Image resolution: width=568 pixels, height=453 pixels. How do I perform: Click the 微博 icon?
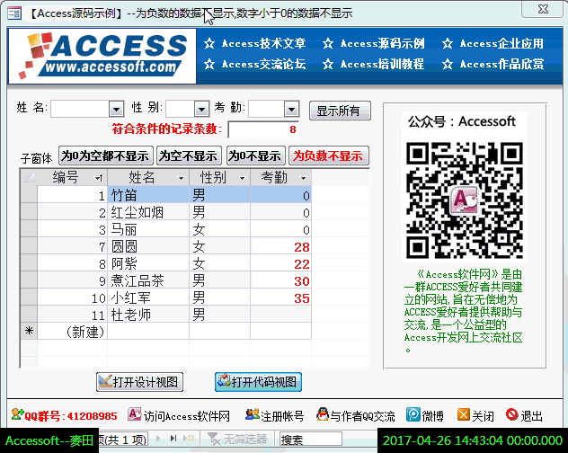pos(413,414)
